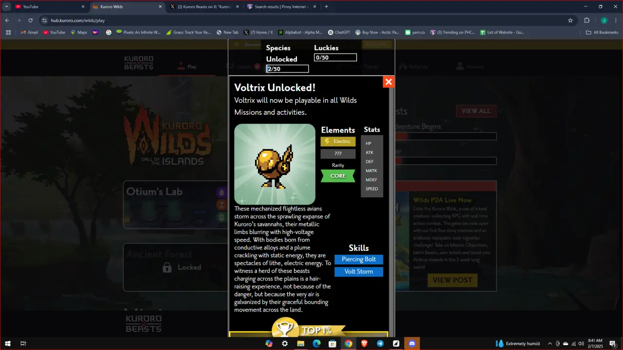623x350 pixels.
Task: Click the VIEW ALL quests button
Action: pos(476,111)
